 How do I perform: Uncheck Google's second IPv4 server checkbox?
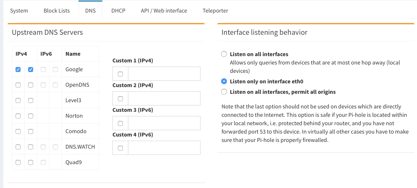[x=31, y=70]
